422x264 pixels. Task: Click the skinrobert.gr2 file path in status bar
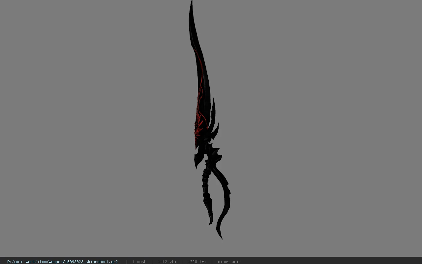pos(63,261)
